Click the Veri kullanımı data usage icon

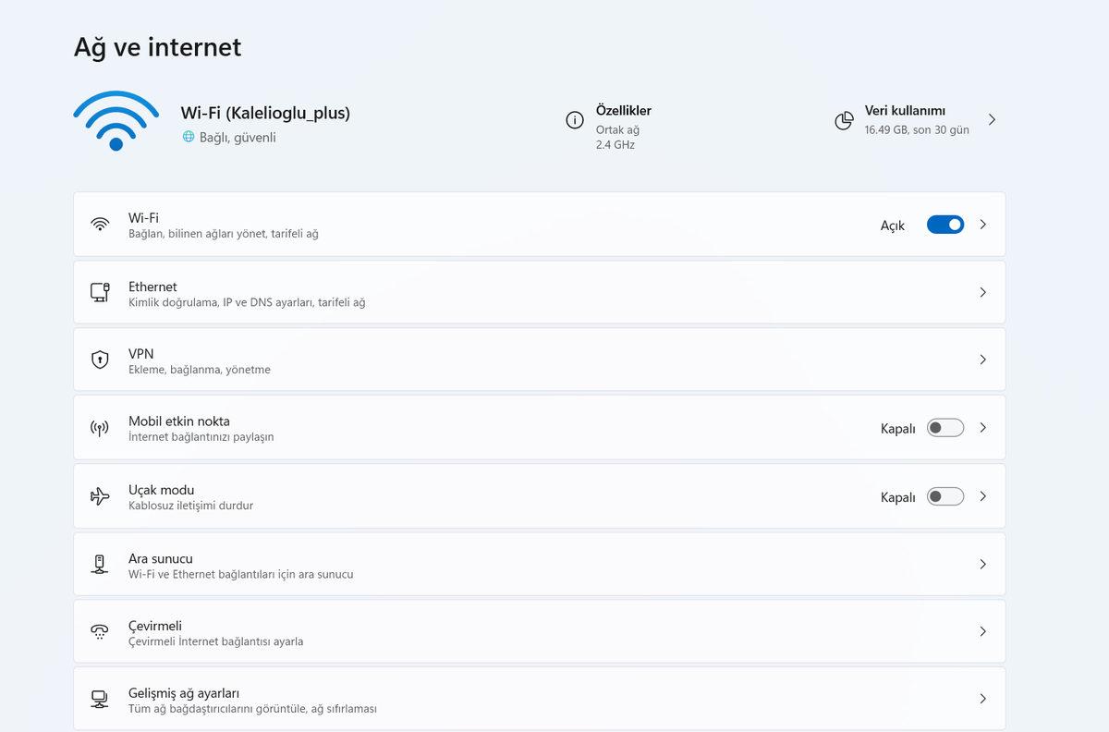[x=844, y=119]
